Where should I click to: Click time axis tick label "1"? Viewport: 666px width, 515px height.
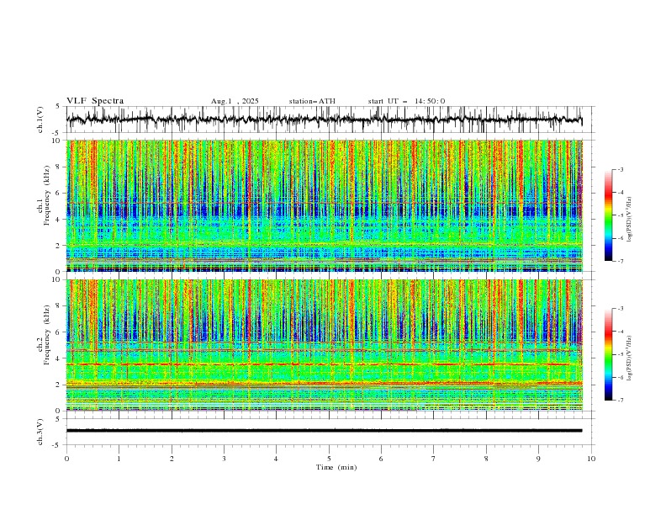(119, 459)
